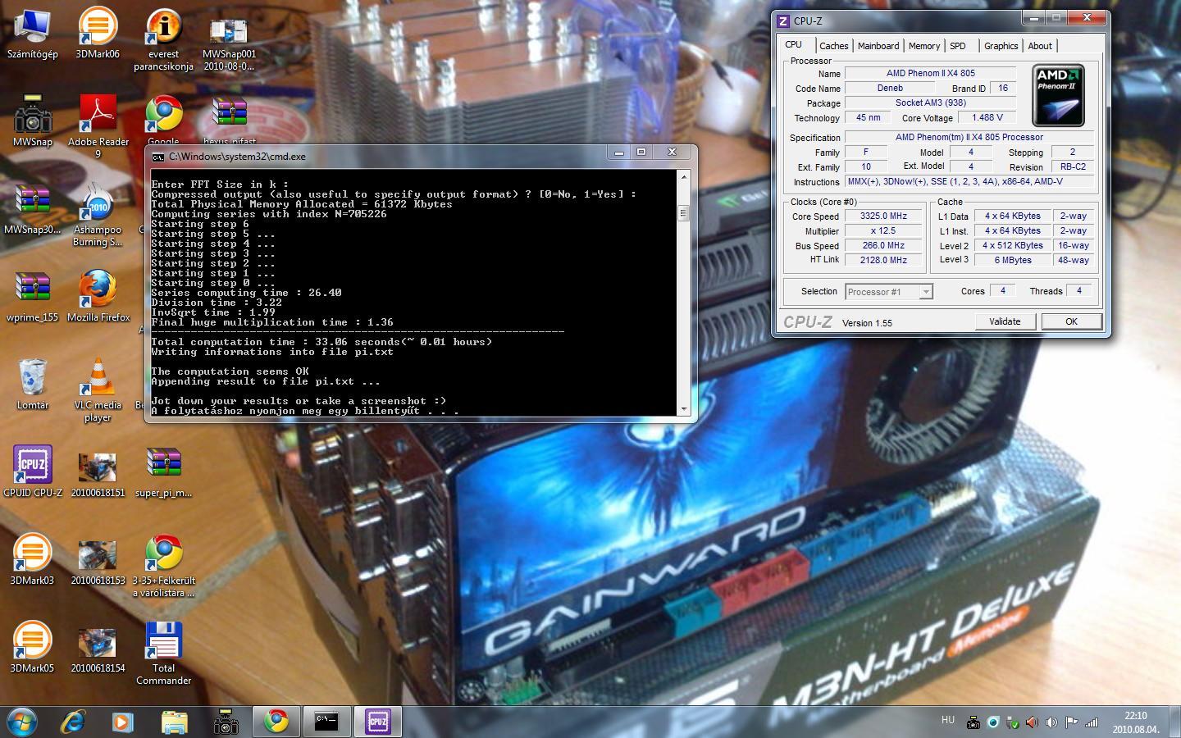Screen dimensions: 1181x738
Task: Click the Core Voltage value 1.488 V
Action: (x=987, y=118)
